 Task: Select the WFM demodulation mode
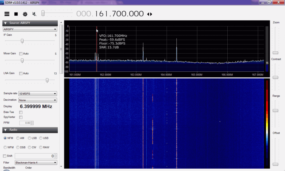point(5,147)
